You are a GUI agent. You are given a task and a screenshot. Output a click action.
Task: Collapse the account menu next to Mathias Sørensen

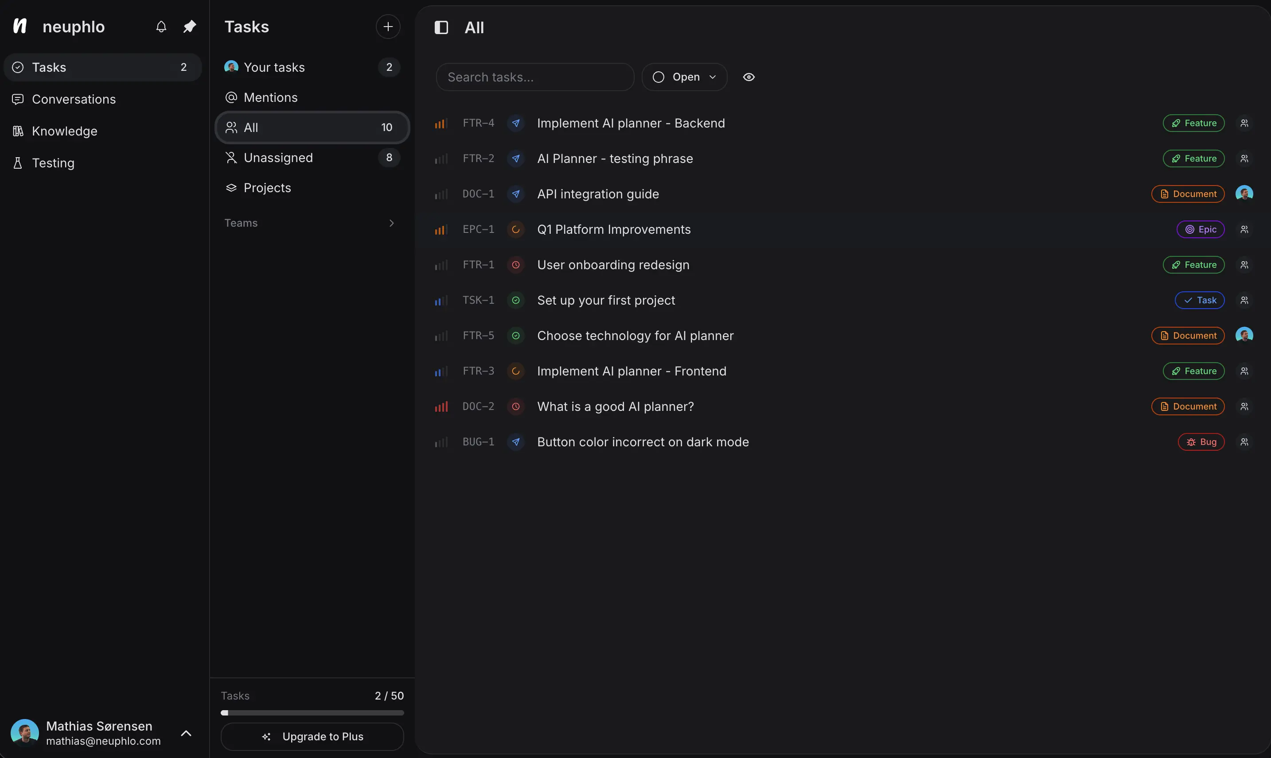coord(186,734)
